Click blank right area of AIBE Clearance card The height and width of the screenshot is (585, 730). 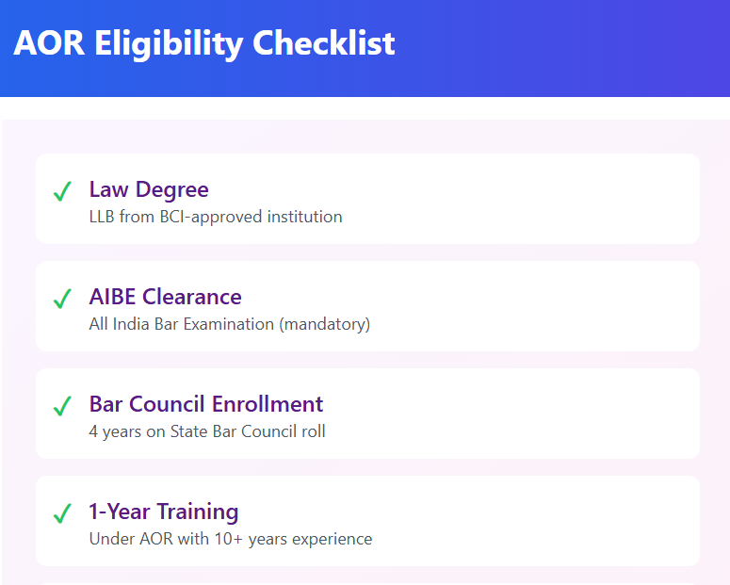tap(565, 306)
